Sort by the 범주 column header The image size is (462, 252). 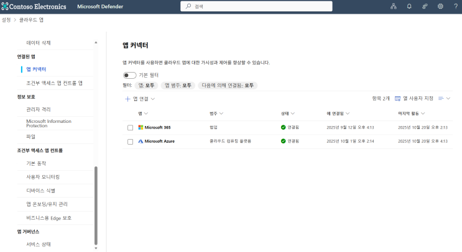216,114
